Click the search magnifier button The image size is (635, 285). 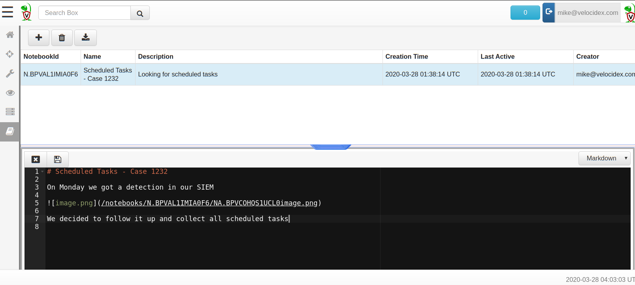pos(140,13)
